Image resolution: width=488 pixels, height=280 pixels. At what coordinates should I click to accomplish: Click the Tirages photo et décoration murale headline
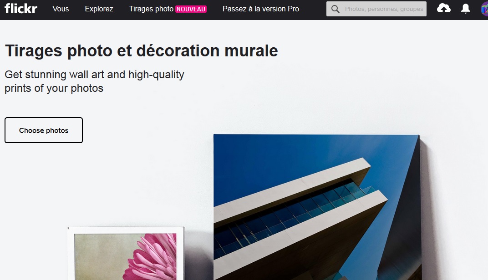click(141, 50)
